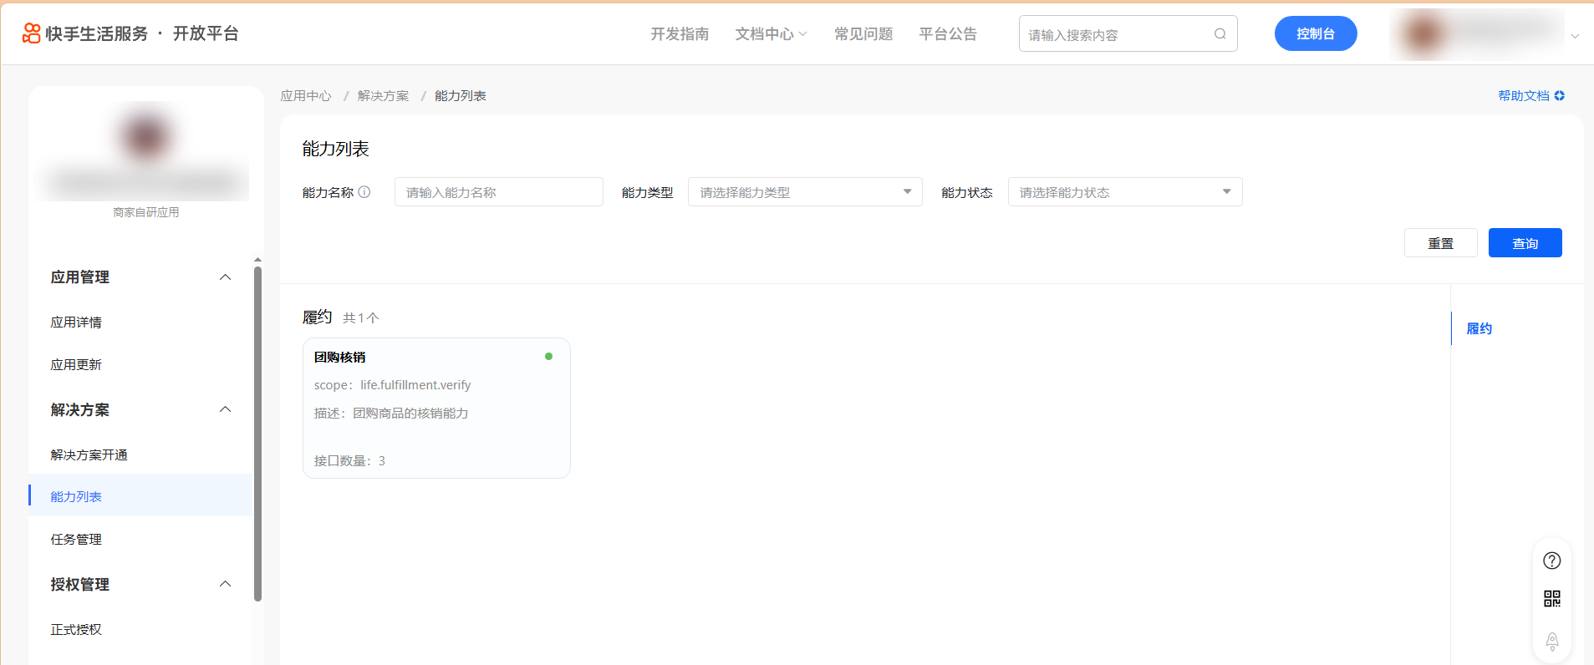Click the QR code icon

pyautogui.click(x=1551, y=598)
